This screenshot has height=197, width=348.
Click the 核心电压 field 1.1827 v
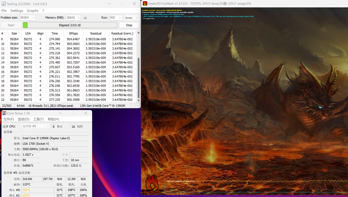pos(31,154)
